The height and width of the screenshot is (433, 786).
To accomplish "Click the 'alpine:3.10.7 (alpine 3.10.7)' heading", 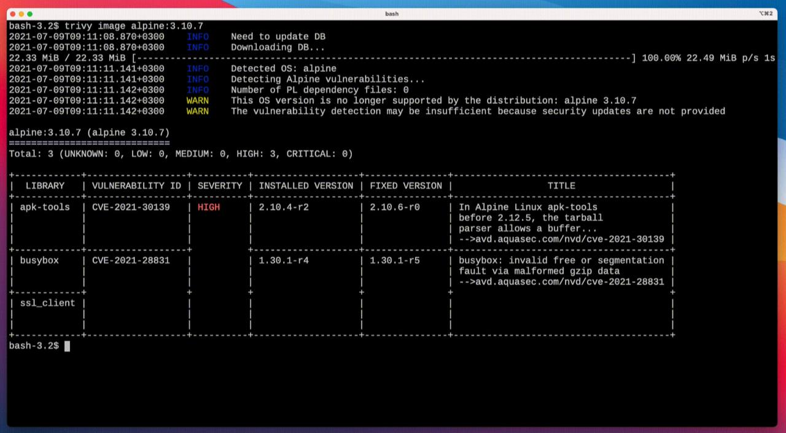I will click(90, 133).
